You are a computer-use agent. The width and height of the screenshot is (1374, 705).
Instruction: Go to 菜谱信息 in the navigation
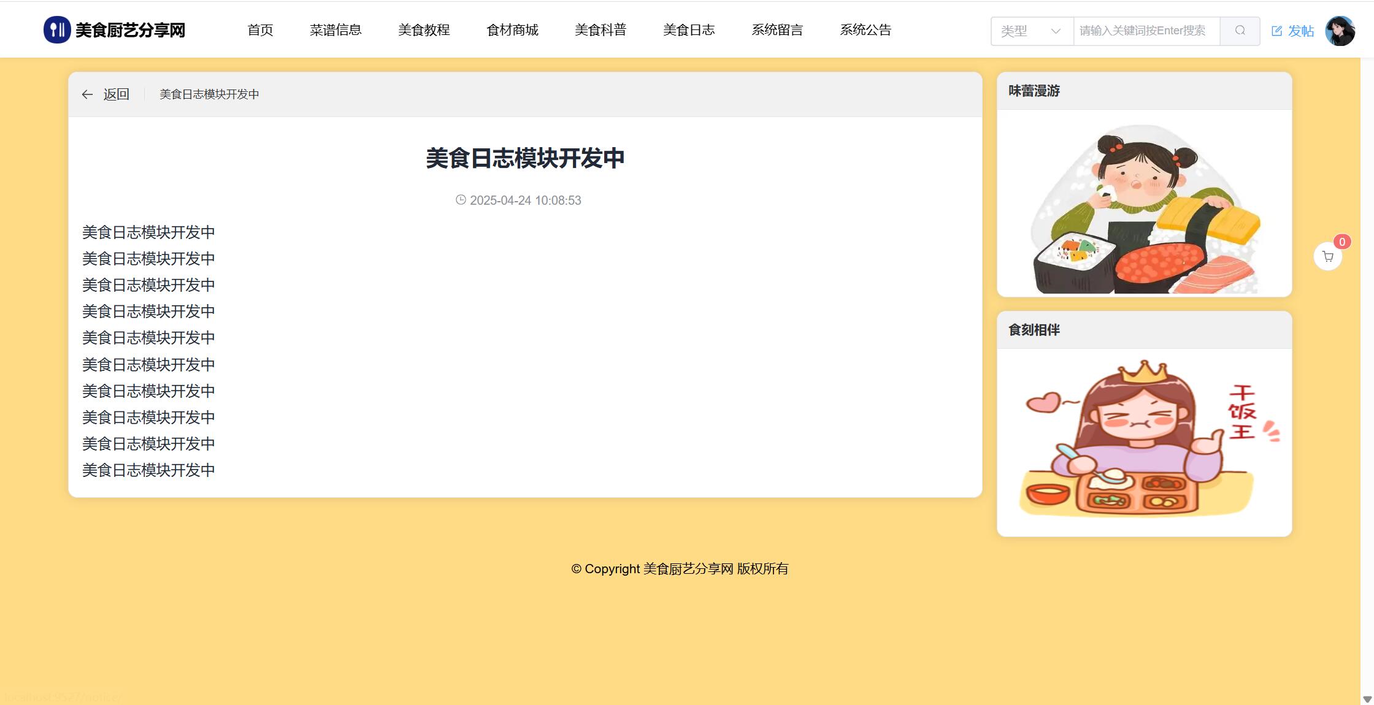[x=336, y=30]
